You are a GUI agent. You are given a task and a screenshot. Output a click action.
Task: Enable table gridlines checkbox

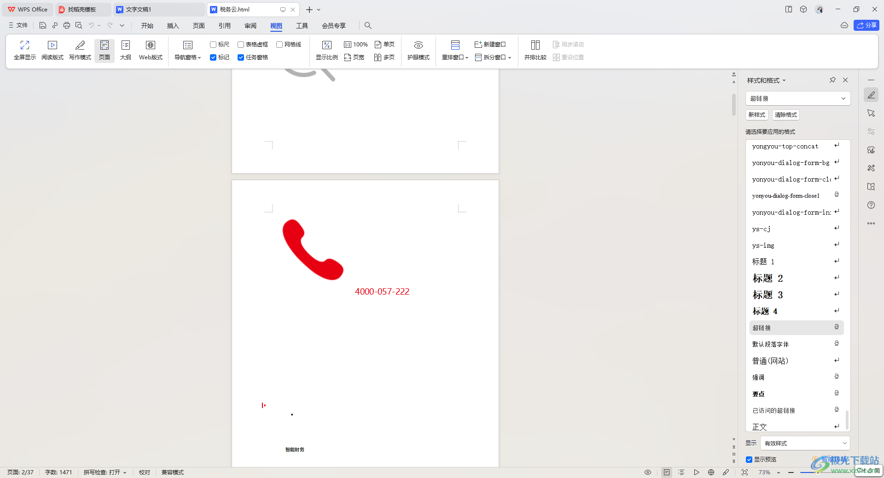[x=241, y=45]
